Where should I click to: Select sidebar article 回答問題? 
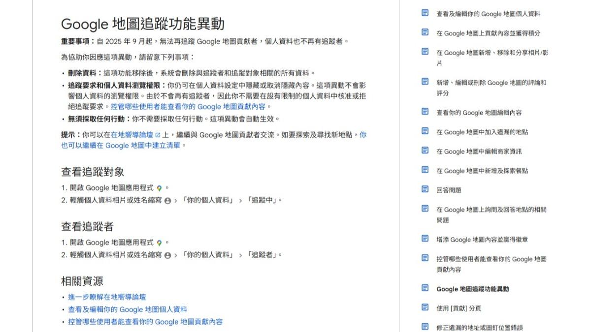pos(449,190)
